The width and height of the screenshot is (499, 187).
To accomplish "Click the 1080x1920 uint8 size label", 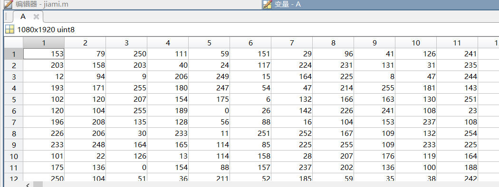I will coord(46,30).
